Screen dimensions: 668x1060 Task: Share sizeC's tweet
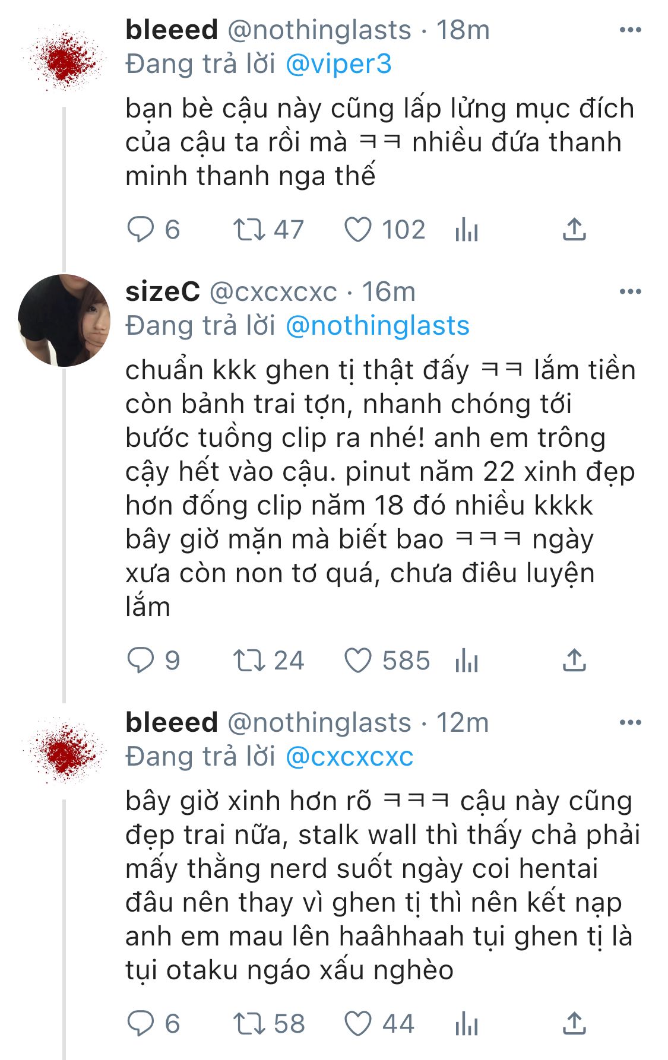pos(574,661)
